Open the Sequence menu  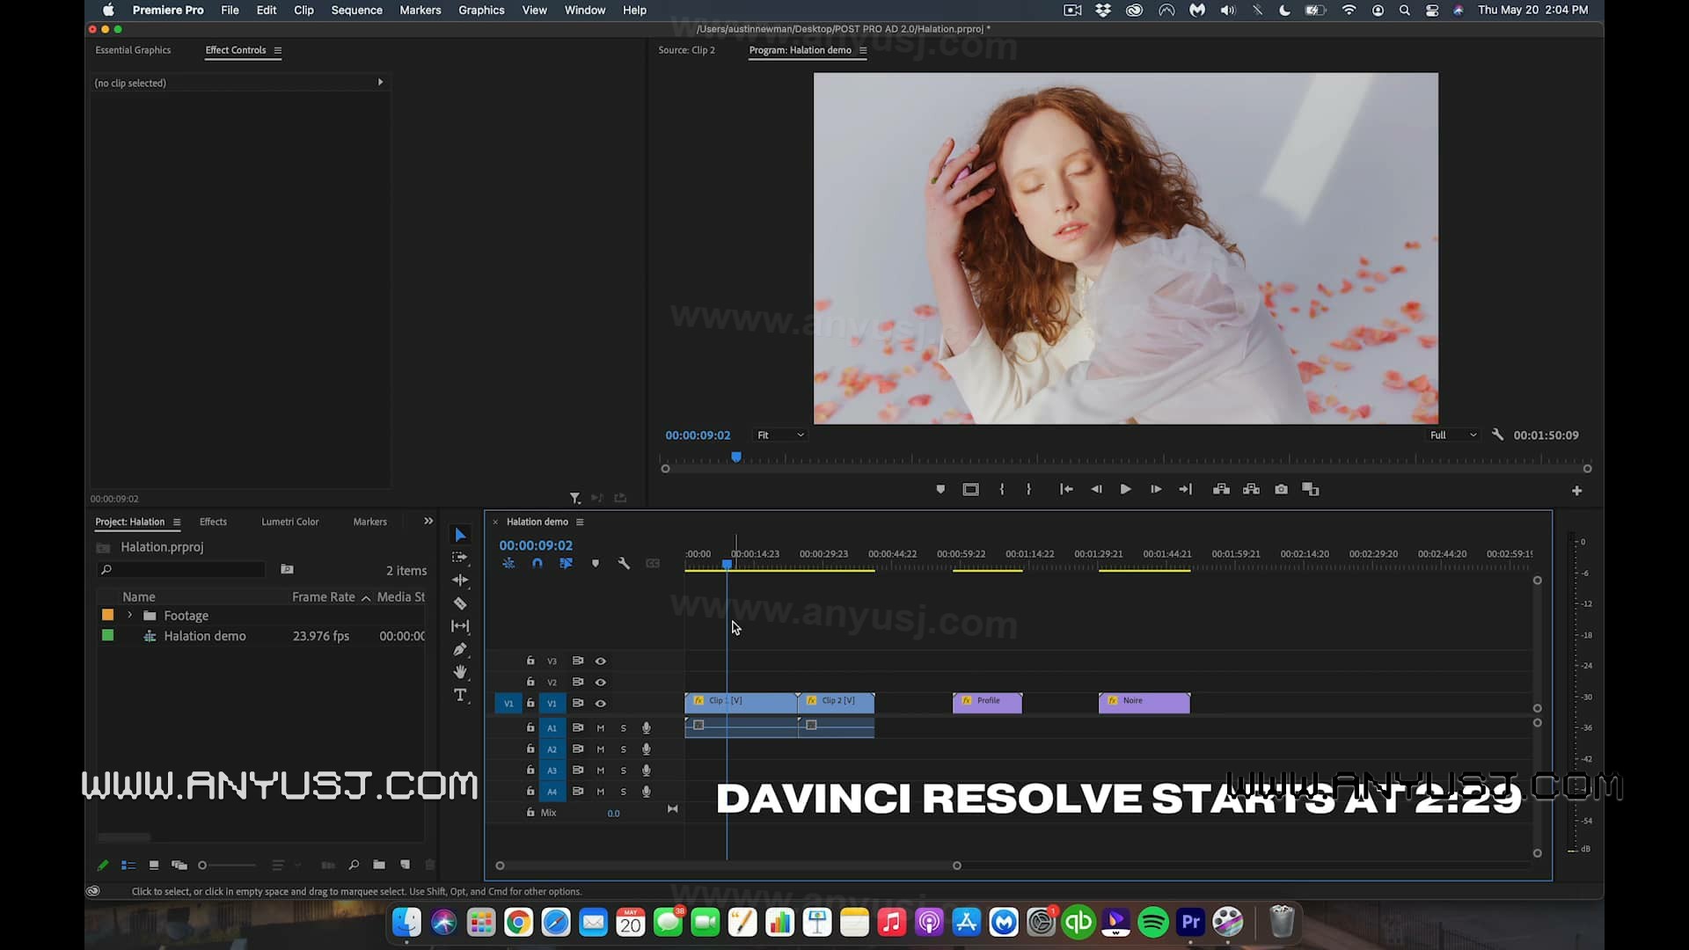tap(356, 10)
